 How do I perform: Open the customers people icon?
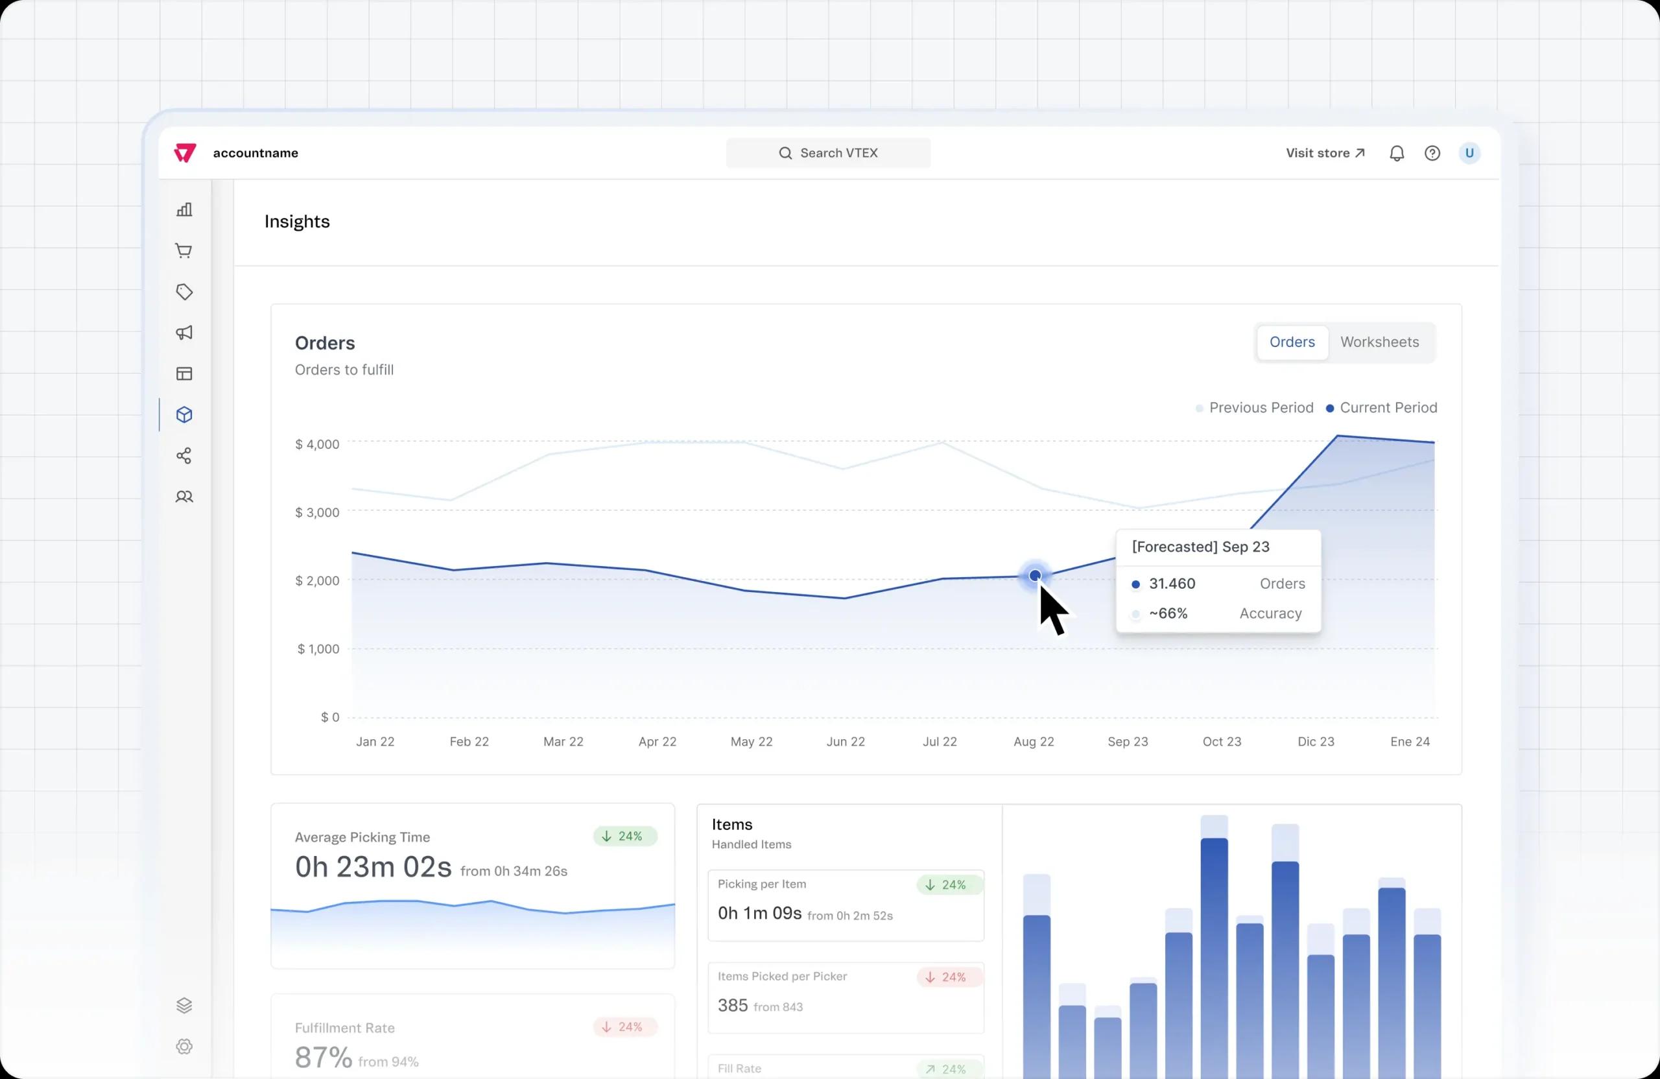(x=184, y=497)
